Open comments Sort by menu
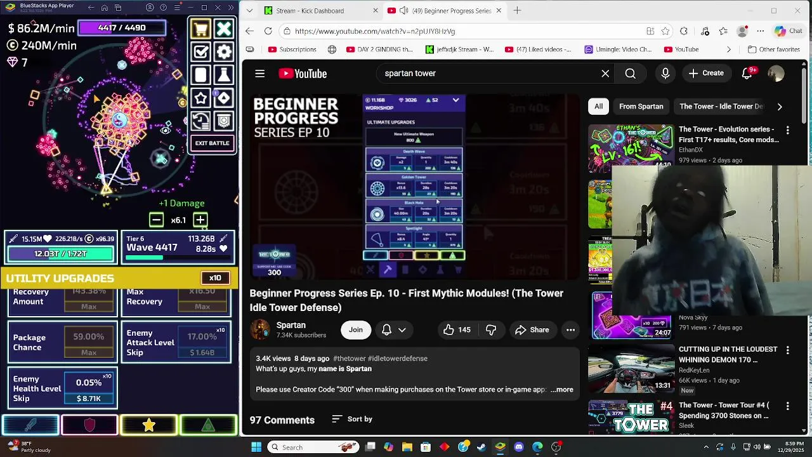Viewport: 812px width, 457px height. coord(351,419)
